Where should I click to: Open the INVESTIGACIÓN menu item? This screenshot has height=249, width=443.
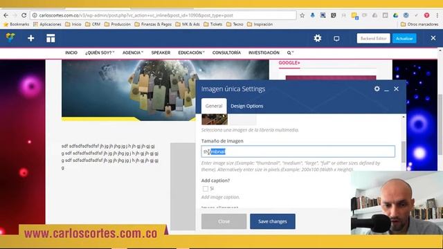coord(264,53)
